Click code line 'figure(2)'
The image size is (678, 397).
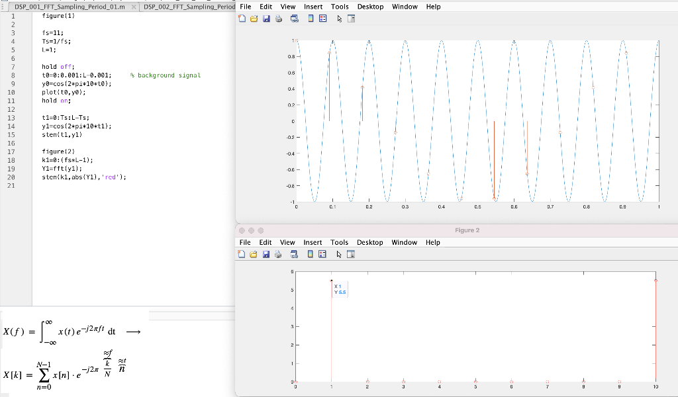[58, 152]
